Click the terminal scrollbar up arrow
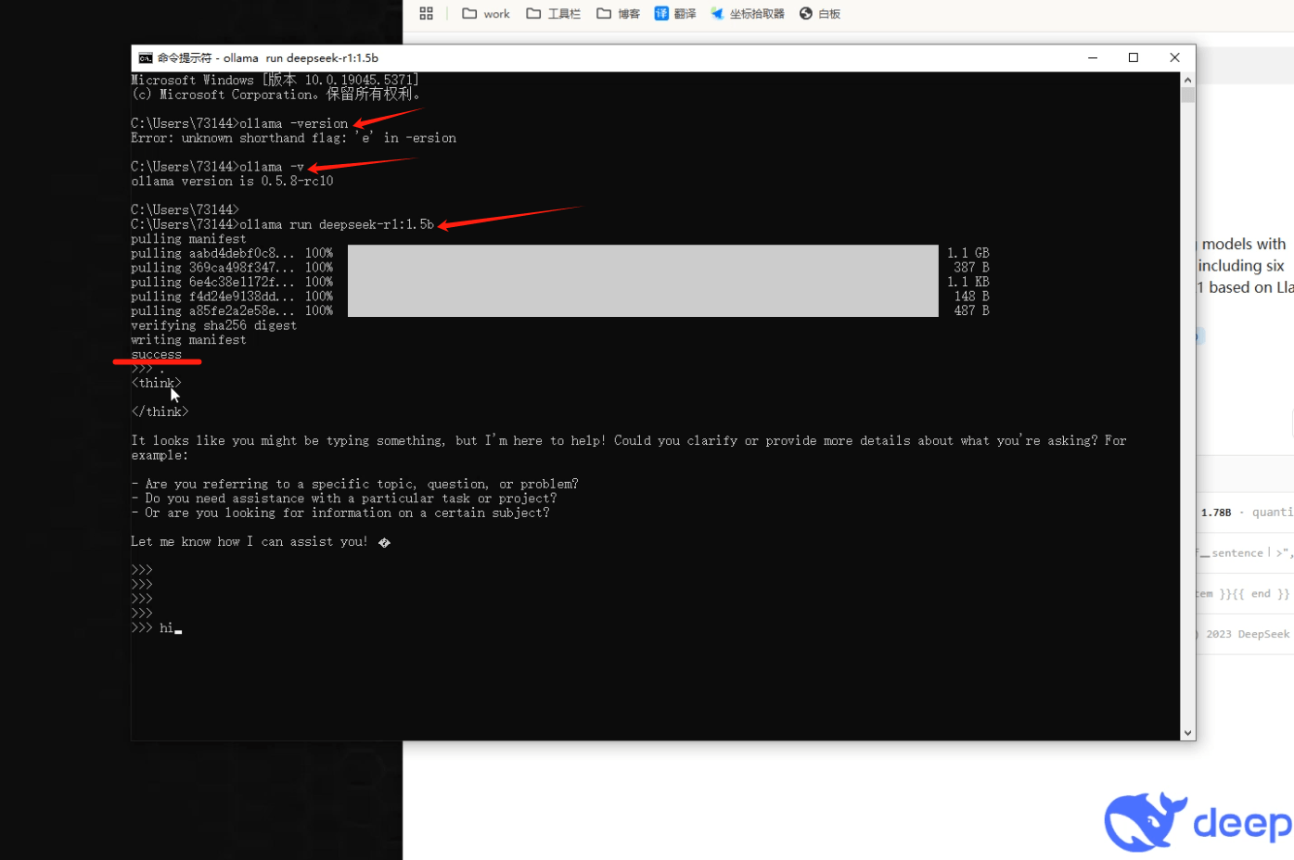Screen dimensions: 1294x860 pos(1187,80)
